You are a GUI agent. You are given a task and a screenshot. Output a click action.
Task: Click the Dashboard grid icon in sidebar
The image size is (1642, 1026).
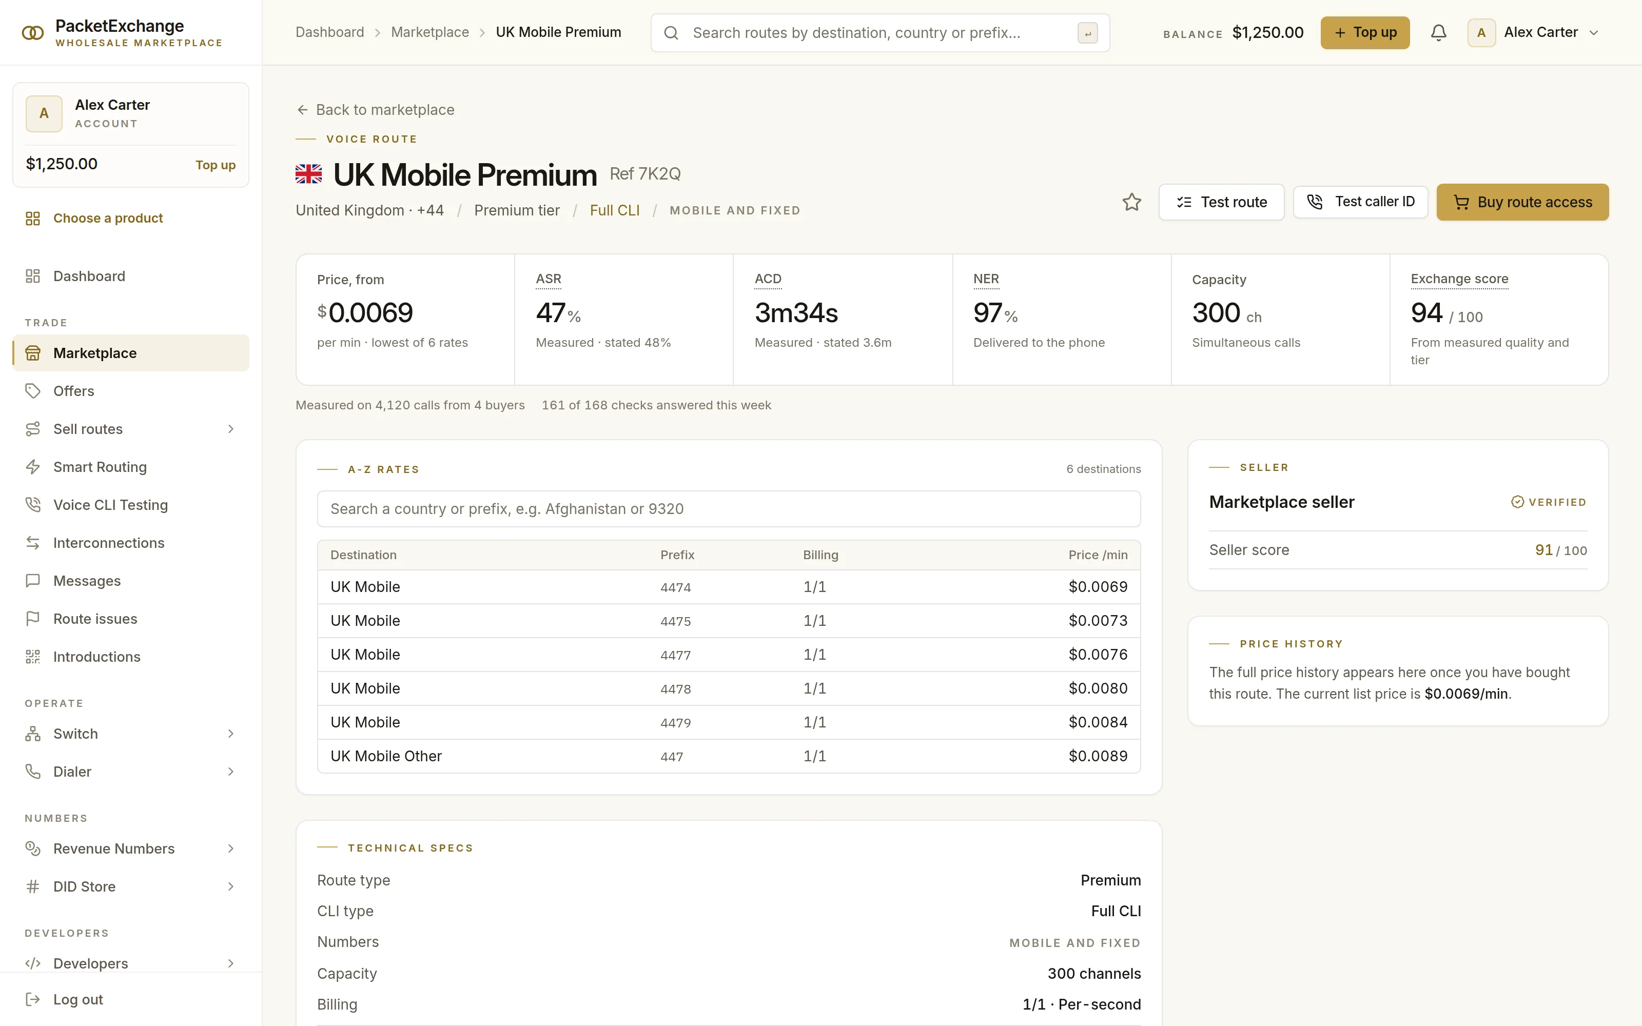point(32,276)
